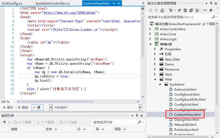220x138 pixels.
Task: Switch to SysAdminController.cs tab
Action: [52, 3]
